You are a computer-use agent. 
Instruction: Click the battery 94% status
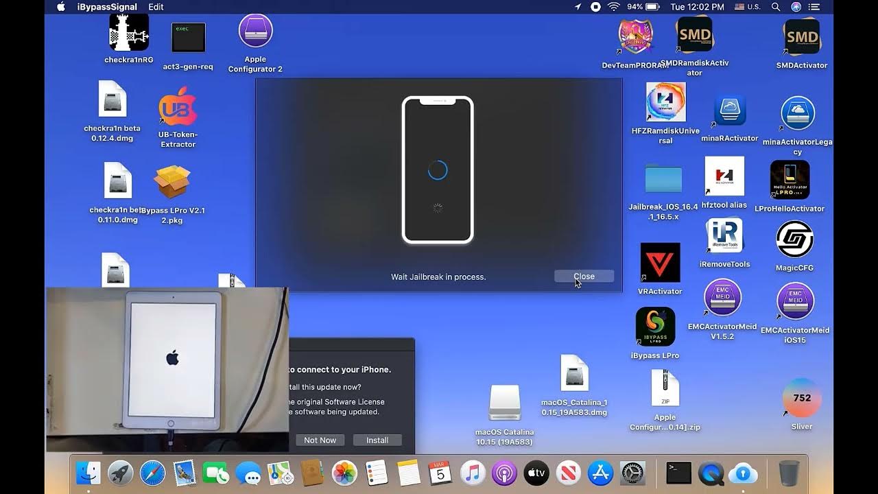(644, 7)
